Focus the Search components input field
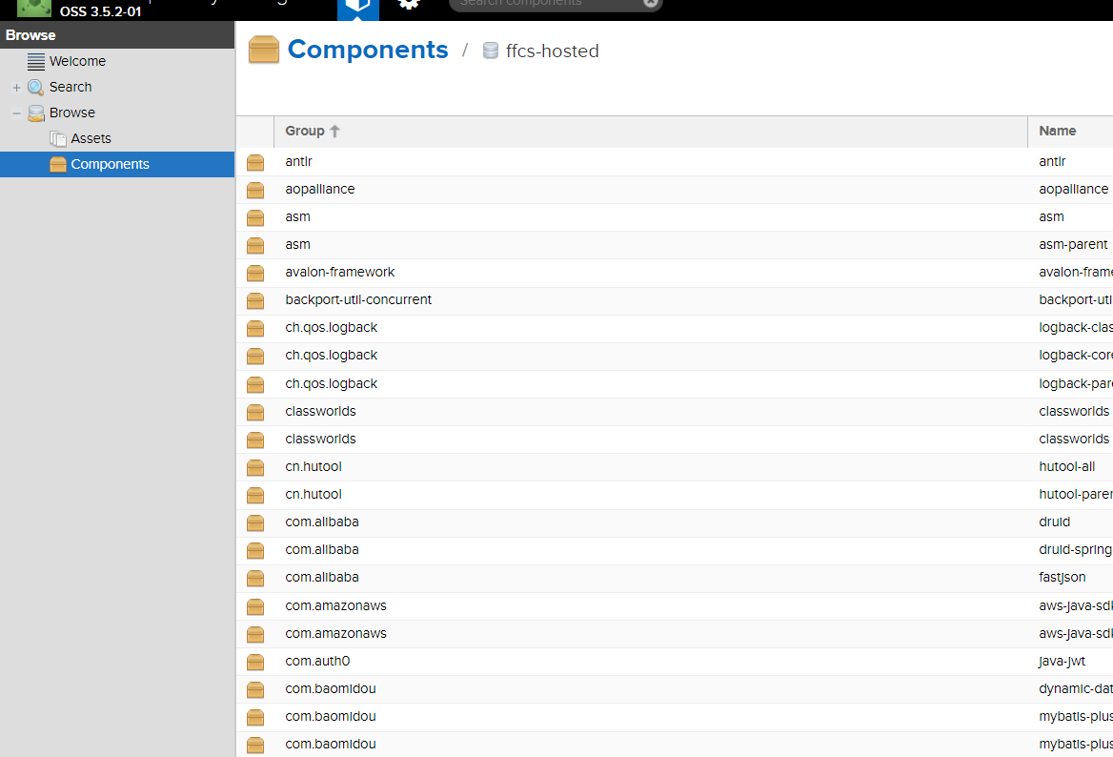Image resolution: width=1113 pixels, height=757 pixels. click(543, 4)
